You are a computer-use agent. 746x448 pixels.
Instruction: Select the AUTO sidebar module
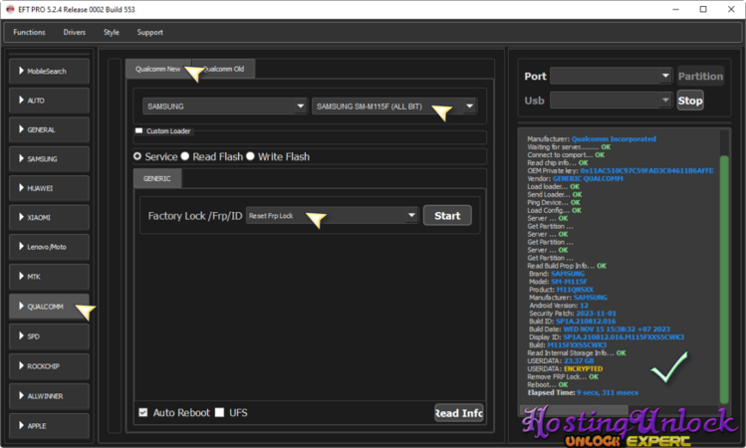pyautogui.click(x=49, y=101)
